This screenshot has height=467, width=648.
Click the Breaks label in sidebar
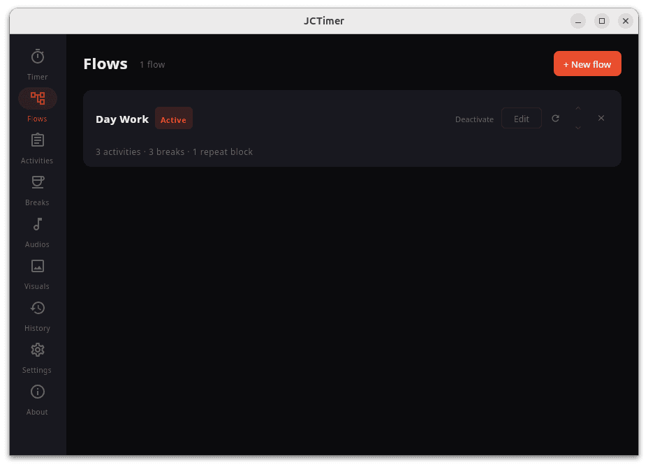37,202
